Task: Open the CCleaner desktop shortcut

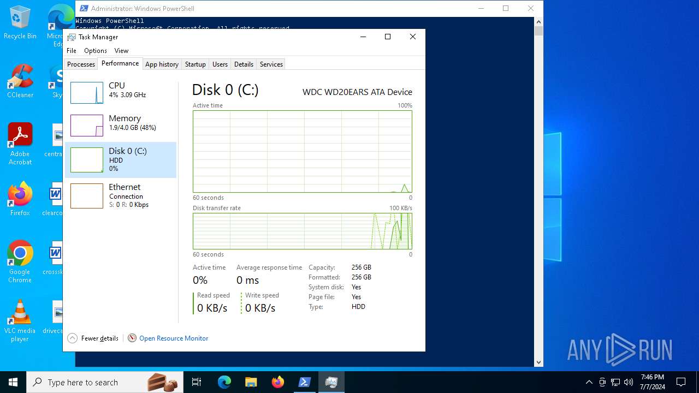Action: tap(20, 81)
